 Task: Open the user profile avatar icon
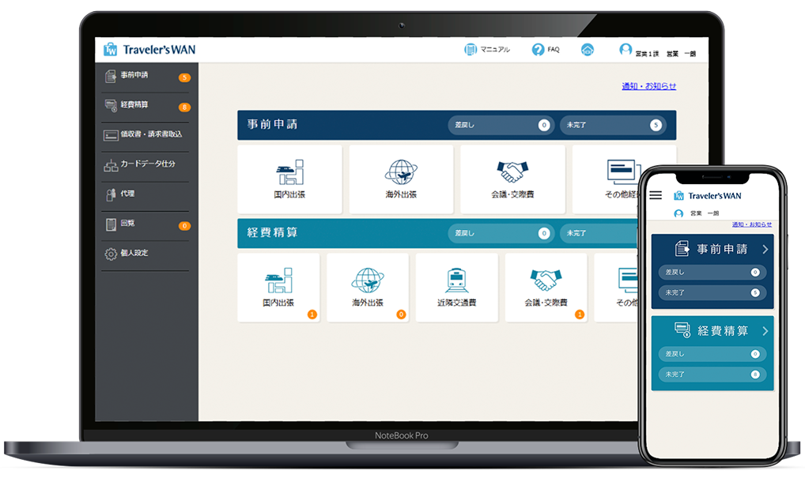625,50
